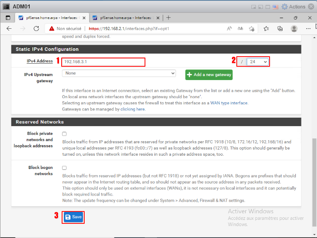Open the new tab plus button
317x238 pixels.
point(168,18)
